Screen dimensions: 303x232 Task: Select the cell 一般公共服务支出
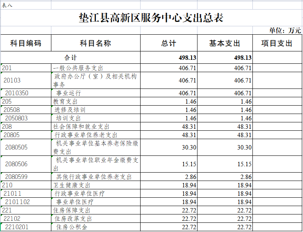pyautogui.click(x=96, y=68)
